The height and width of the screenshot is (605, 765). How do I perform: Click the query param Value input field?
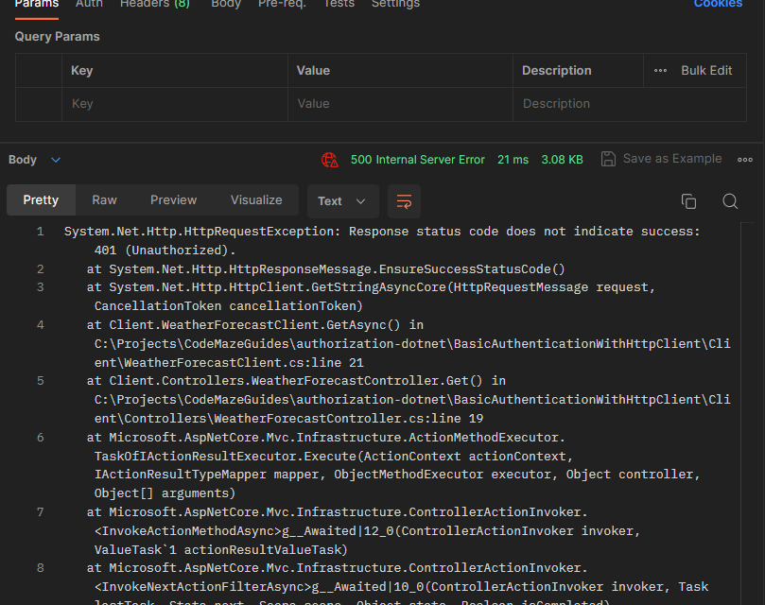click(400, 104)
